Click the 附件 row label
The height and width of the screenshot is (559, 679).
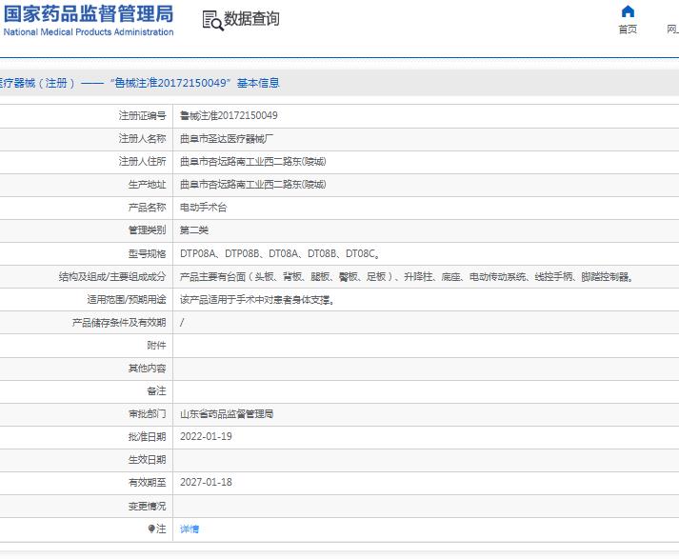pyautogui.click(x=156, y=345)
